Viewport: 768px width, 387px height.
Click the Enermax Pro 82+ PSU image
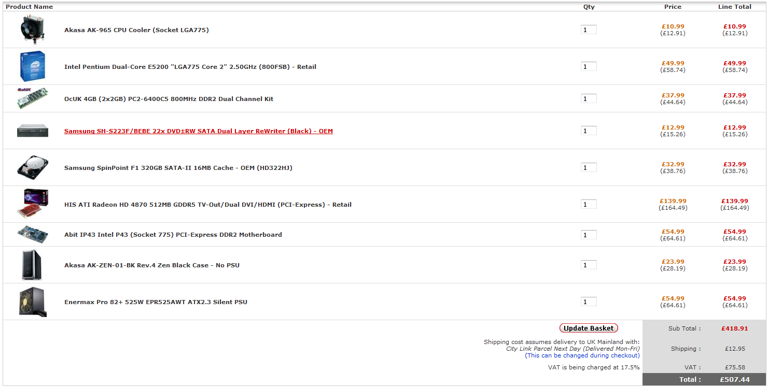pyautogui.click(x=33, y=302)
